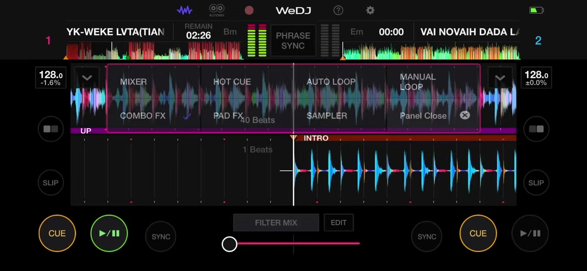587x271 pixels.
Task: Hit the CUE button on deck 2
Action: click(x=478, y=233)
